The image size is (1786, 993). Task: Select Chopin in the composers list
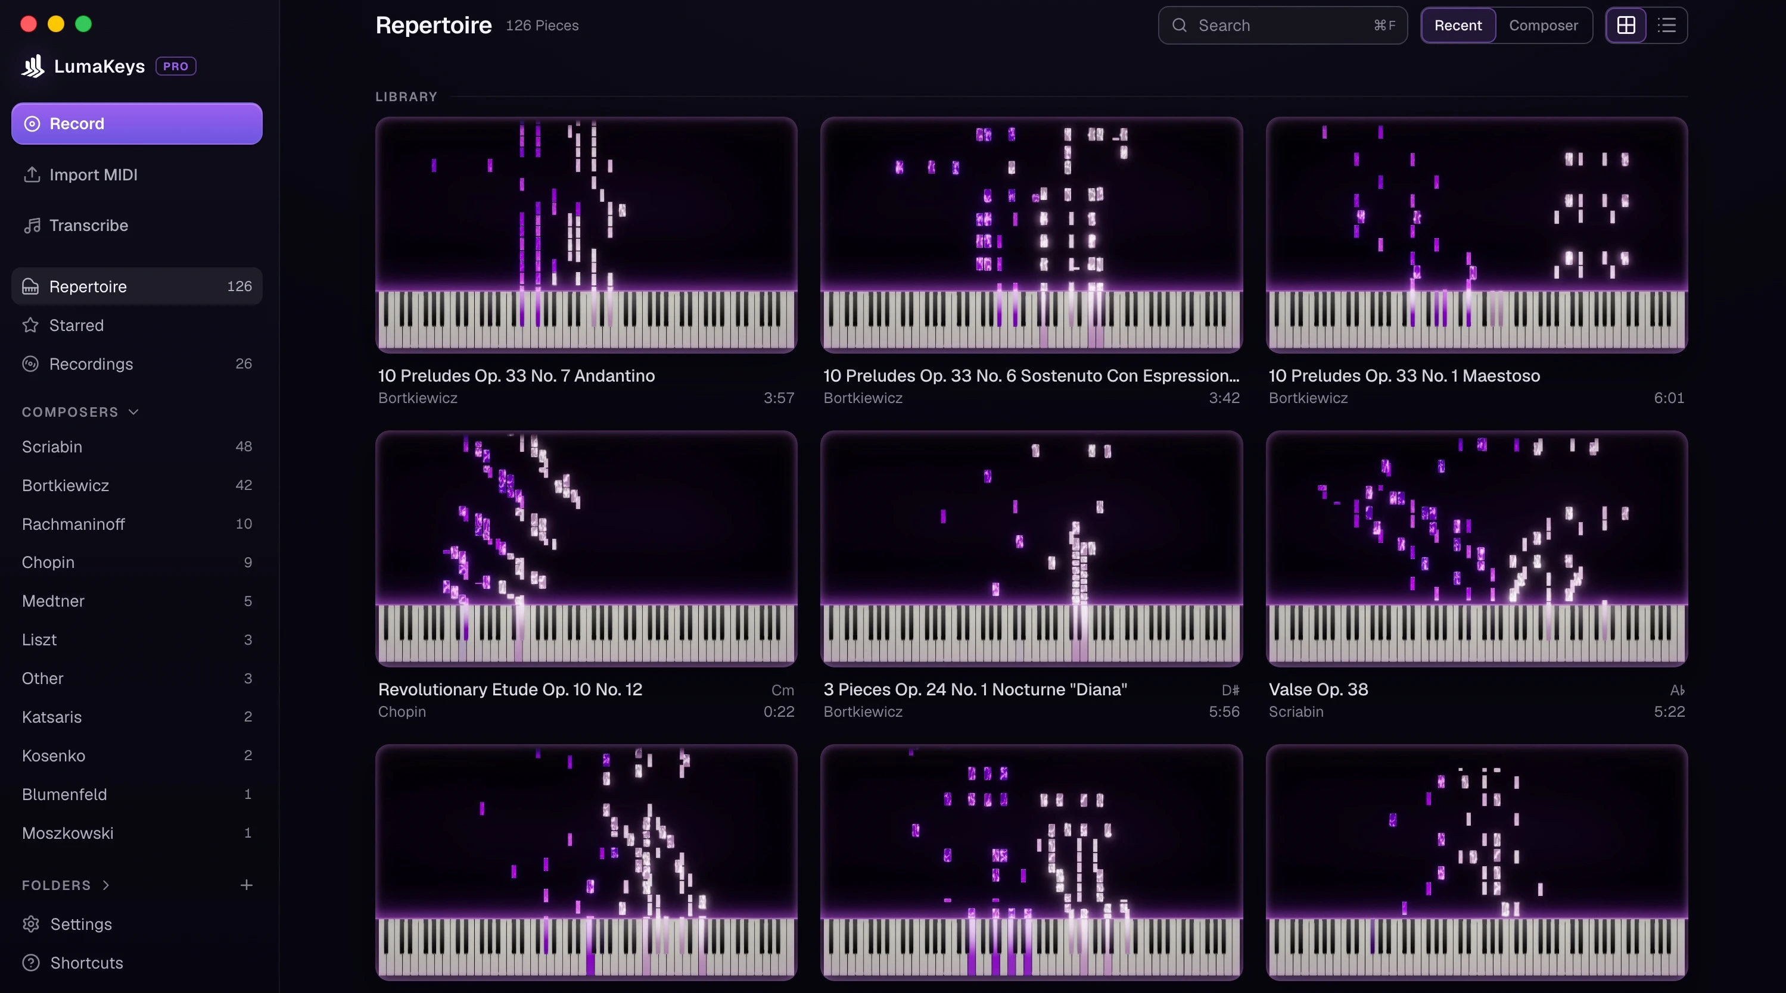136,563
